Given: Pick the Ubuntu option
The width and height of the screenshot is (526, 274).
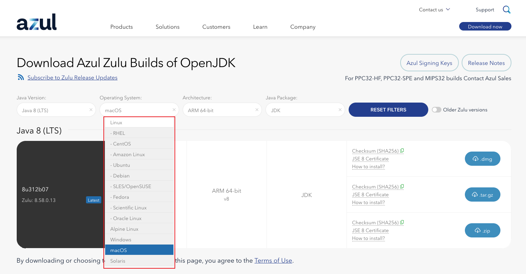Looking at the screenshot, I should (x=139, y=165).
